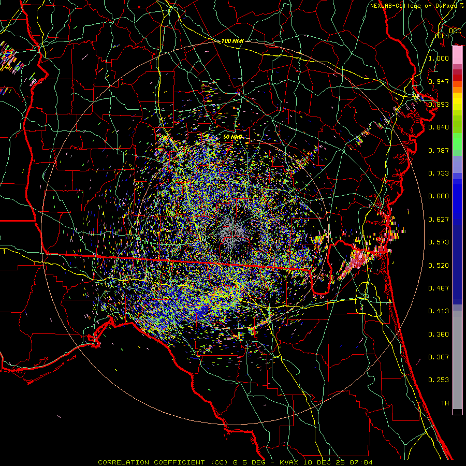Click the 0.253 legend value
466x466 pixels.
439,380
